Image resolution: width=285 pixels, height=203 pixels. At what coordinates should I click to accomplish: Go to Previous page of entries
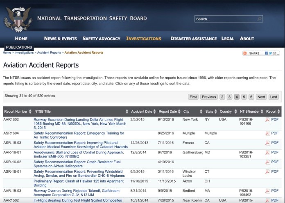tap(209, 97)
